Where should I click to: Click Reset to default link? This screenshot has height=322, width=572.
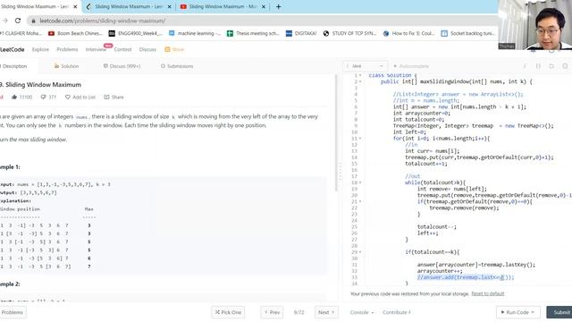pyautogui.click(x=487, y=293)
